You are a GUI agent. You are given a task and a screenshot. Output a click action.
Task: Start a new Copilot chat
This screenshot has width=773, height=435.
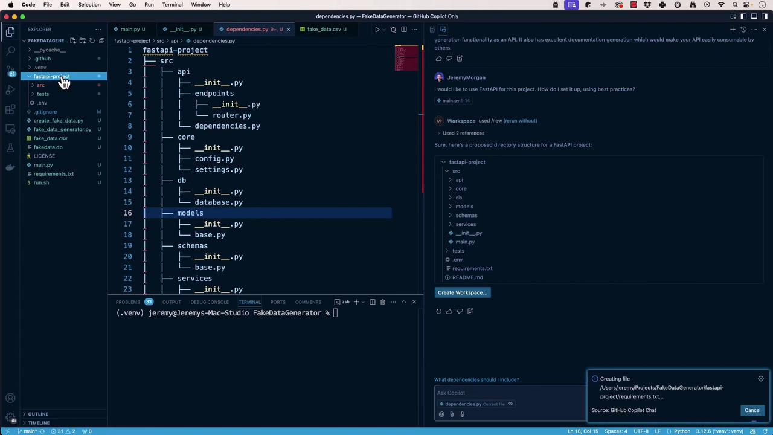pos(733,29)
